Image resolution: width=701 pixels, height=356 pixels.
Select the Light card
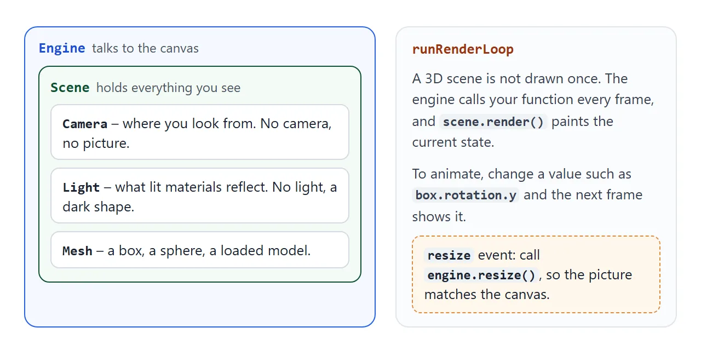coord(200,196)
